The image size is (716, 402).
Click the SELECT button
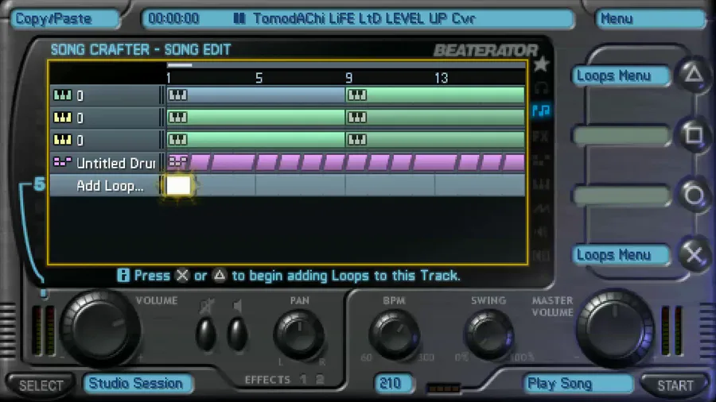coord(41,385)
